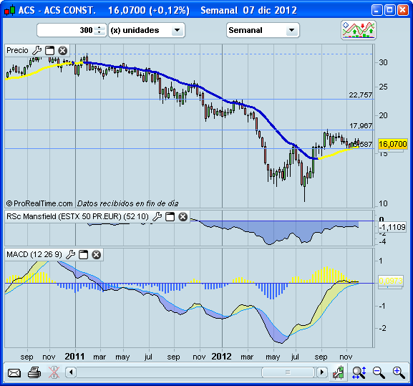Screen dimensions: 413x386
Task: Click the horizontal zoom magnifier icon
Action: (359, 372)
